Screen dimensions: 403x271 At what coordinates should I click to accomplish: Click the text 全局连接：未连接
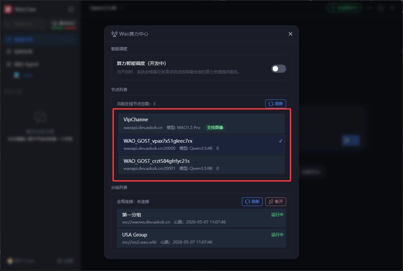[133, 202]
